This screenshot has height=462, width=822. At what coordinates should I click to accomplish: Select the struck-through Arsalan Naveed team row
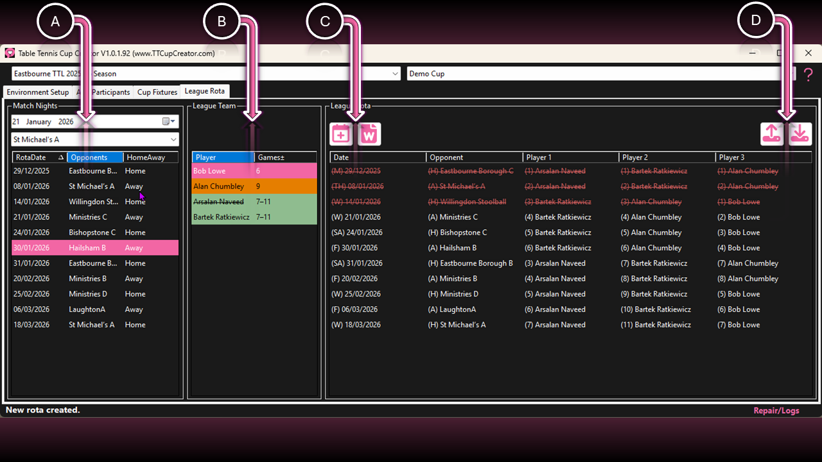254,201
